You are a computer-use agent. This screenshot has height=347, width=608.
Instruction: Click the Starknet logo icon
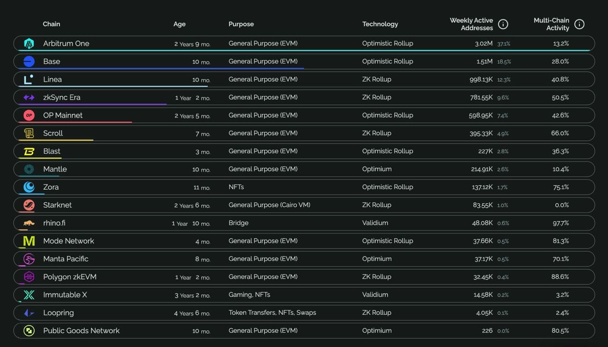(29, 205)
